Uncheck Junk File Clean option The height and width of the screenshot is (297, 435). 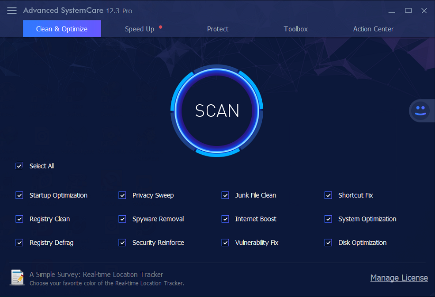pos(225,195)
